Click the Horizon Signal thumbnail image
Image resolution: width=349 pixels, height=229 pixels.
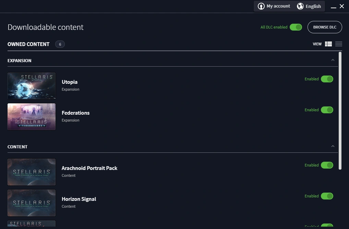pos(32,203)
